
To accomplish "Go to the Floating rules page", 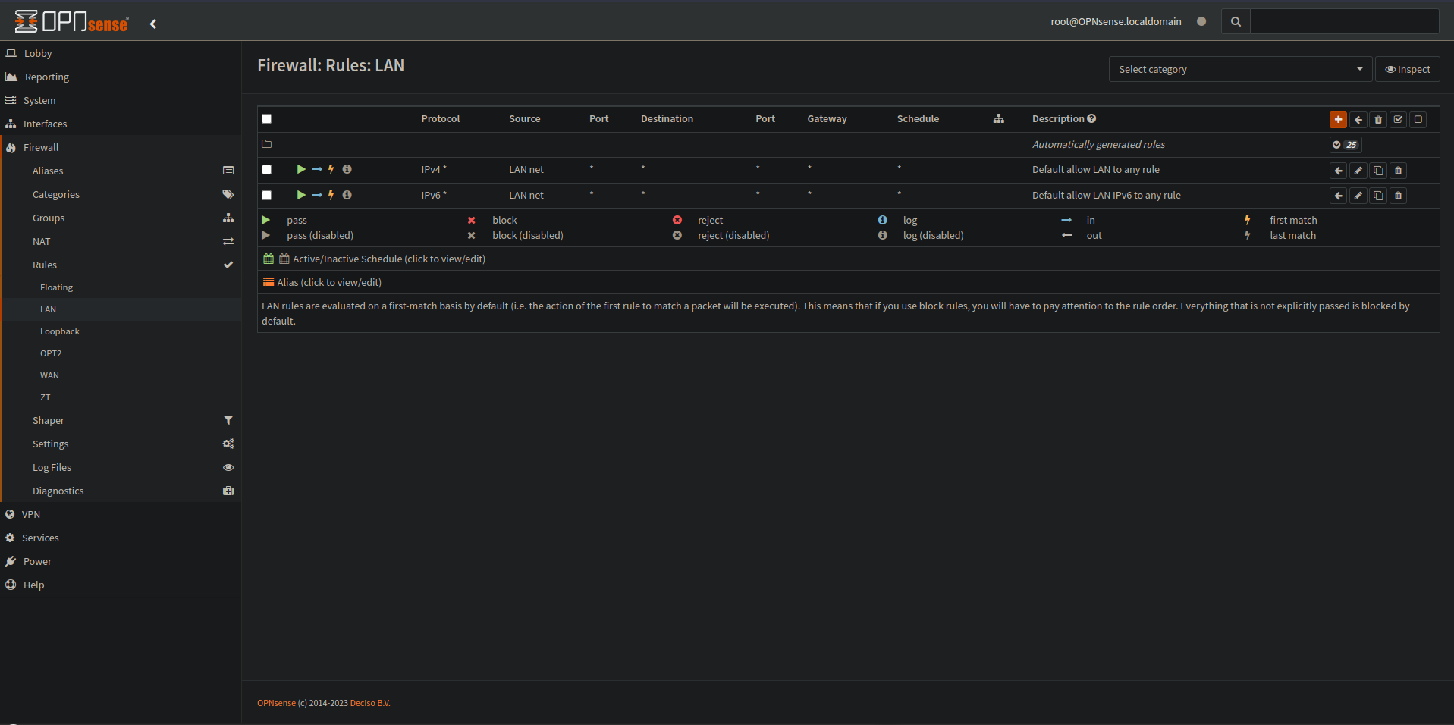I will 121,287.
